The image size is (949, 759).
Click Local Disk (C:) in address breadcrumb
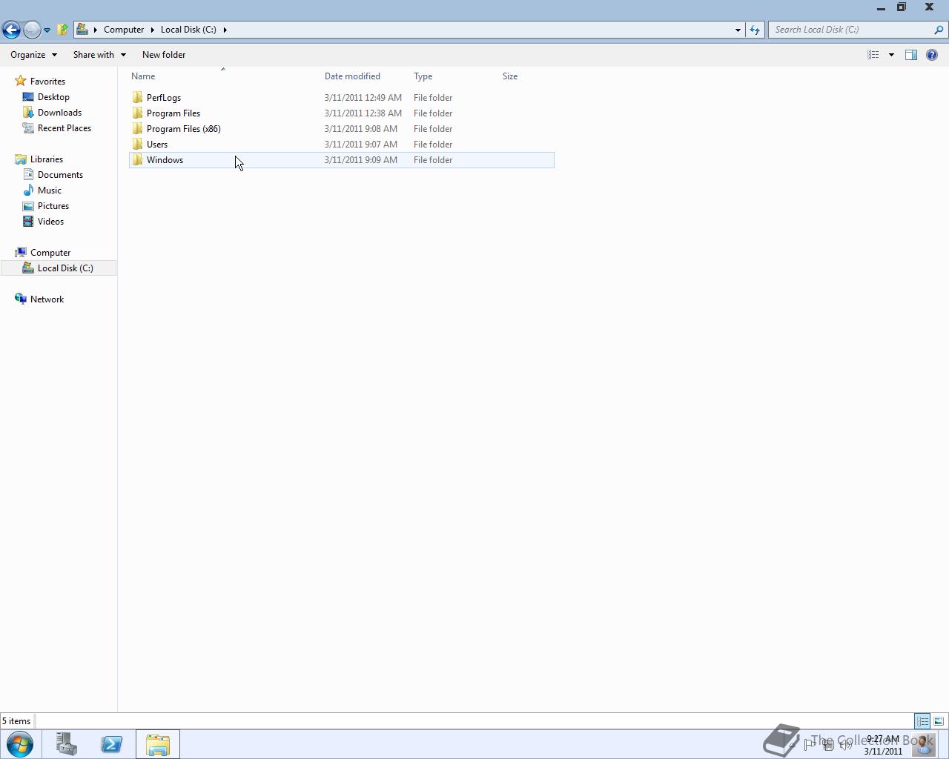coord(188,30)
